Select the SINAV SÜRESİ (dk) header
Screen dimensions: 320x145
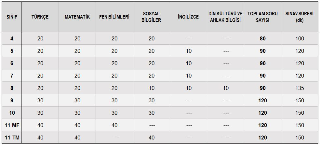[x=300, y=17]
